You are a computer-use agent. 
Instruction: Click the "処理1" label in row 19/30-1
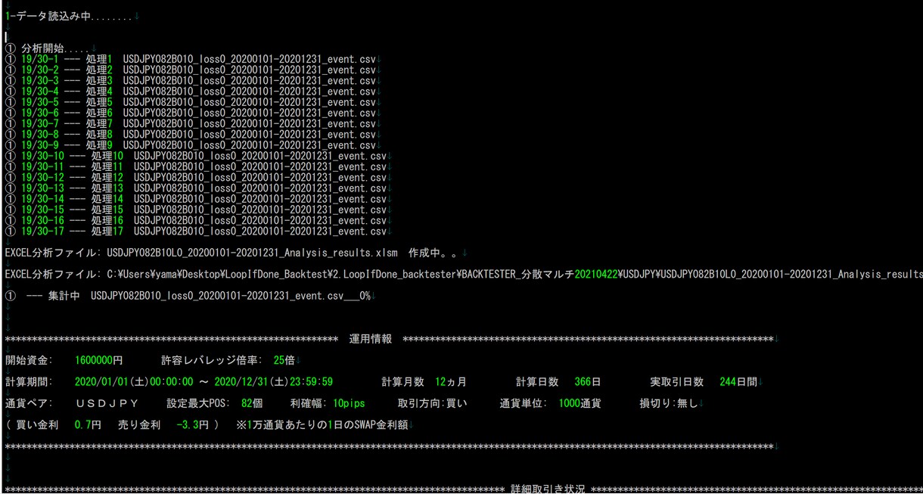pyautogui.click(x=100, y=59)
